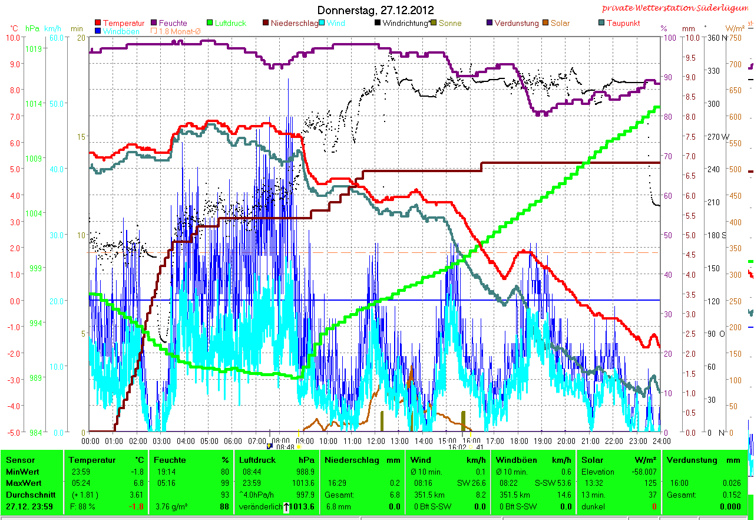This screenshot has width=754, height=520.
Task: Click the Niederschlag Gesamt value 6.8
Action: [x=393, y=495]
